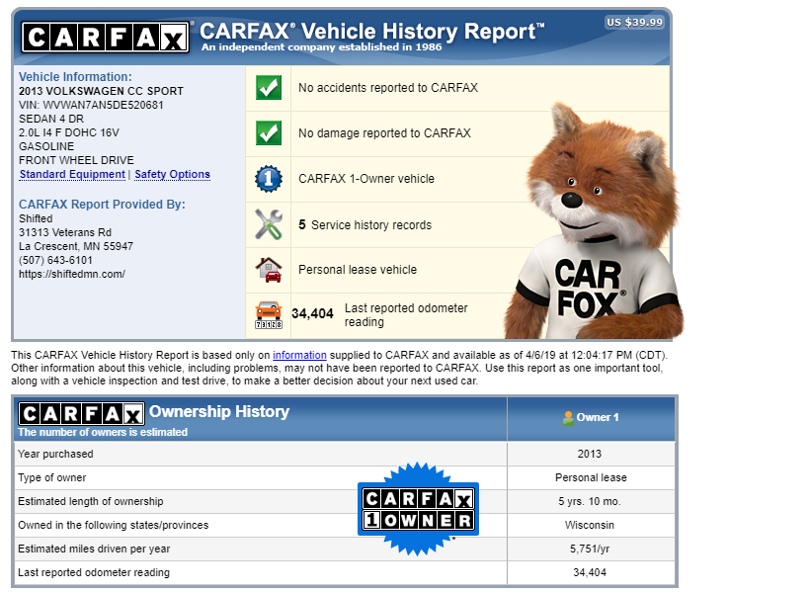Click the 'SEDAN 4 DR' body style text

51,120
